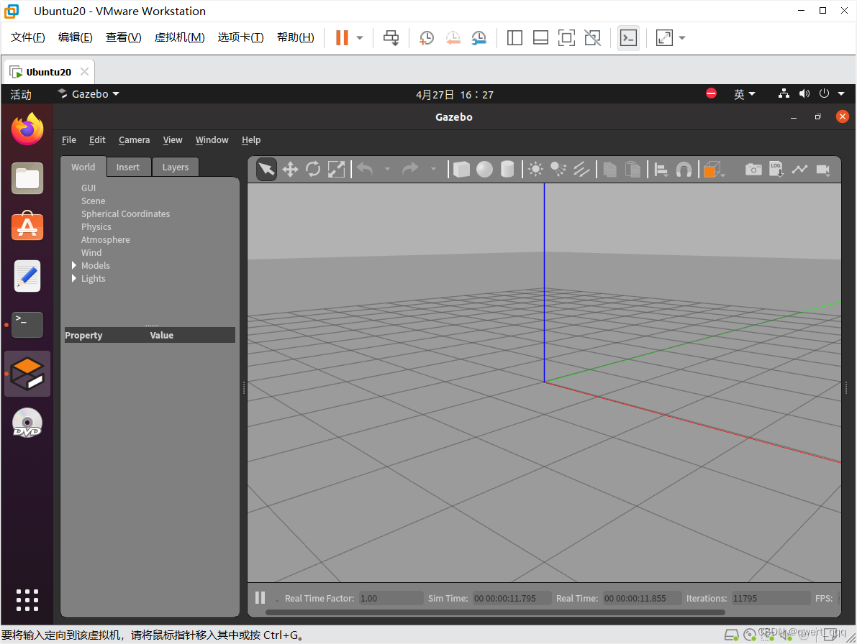Open the plot window icon

pyautogui.click(x=799, y=169)
